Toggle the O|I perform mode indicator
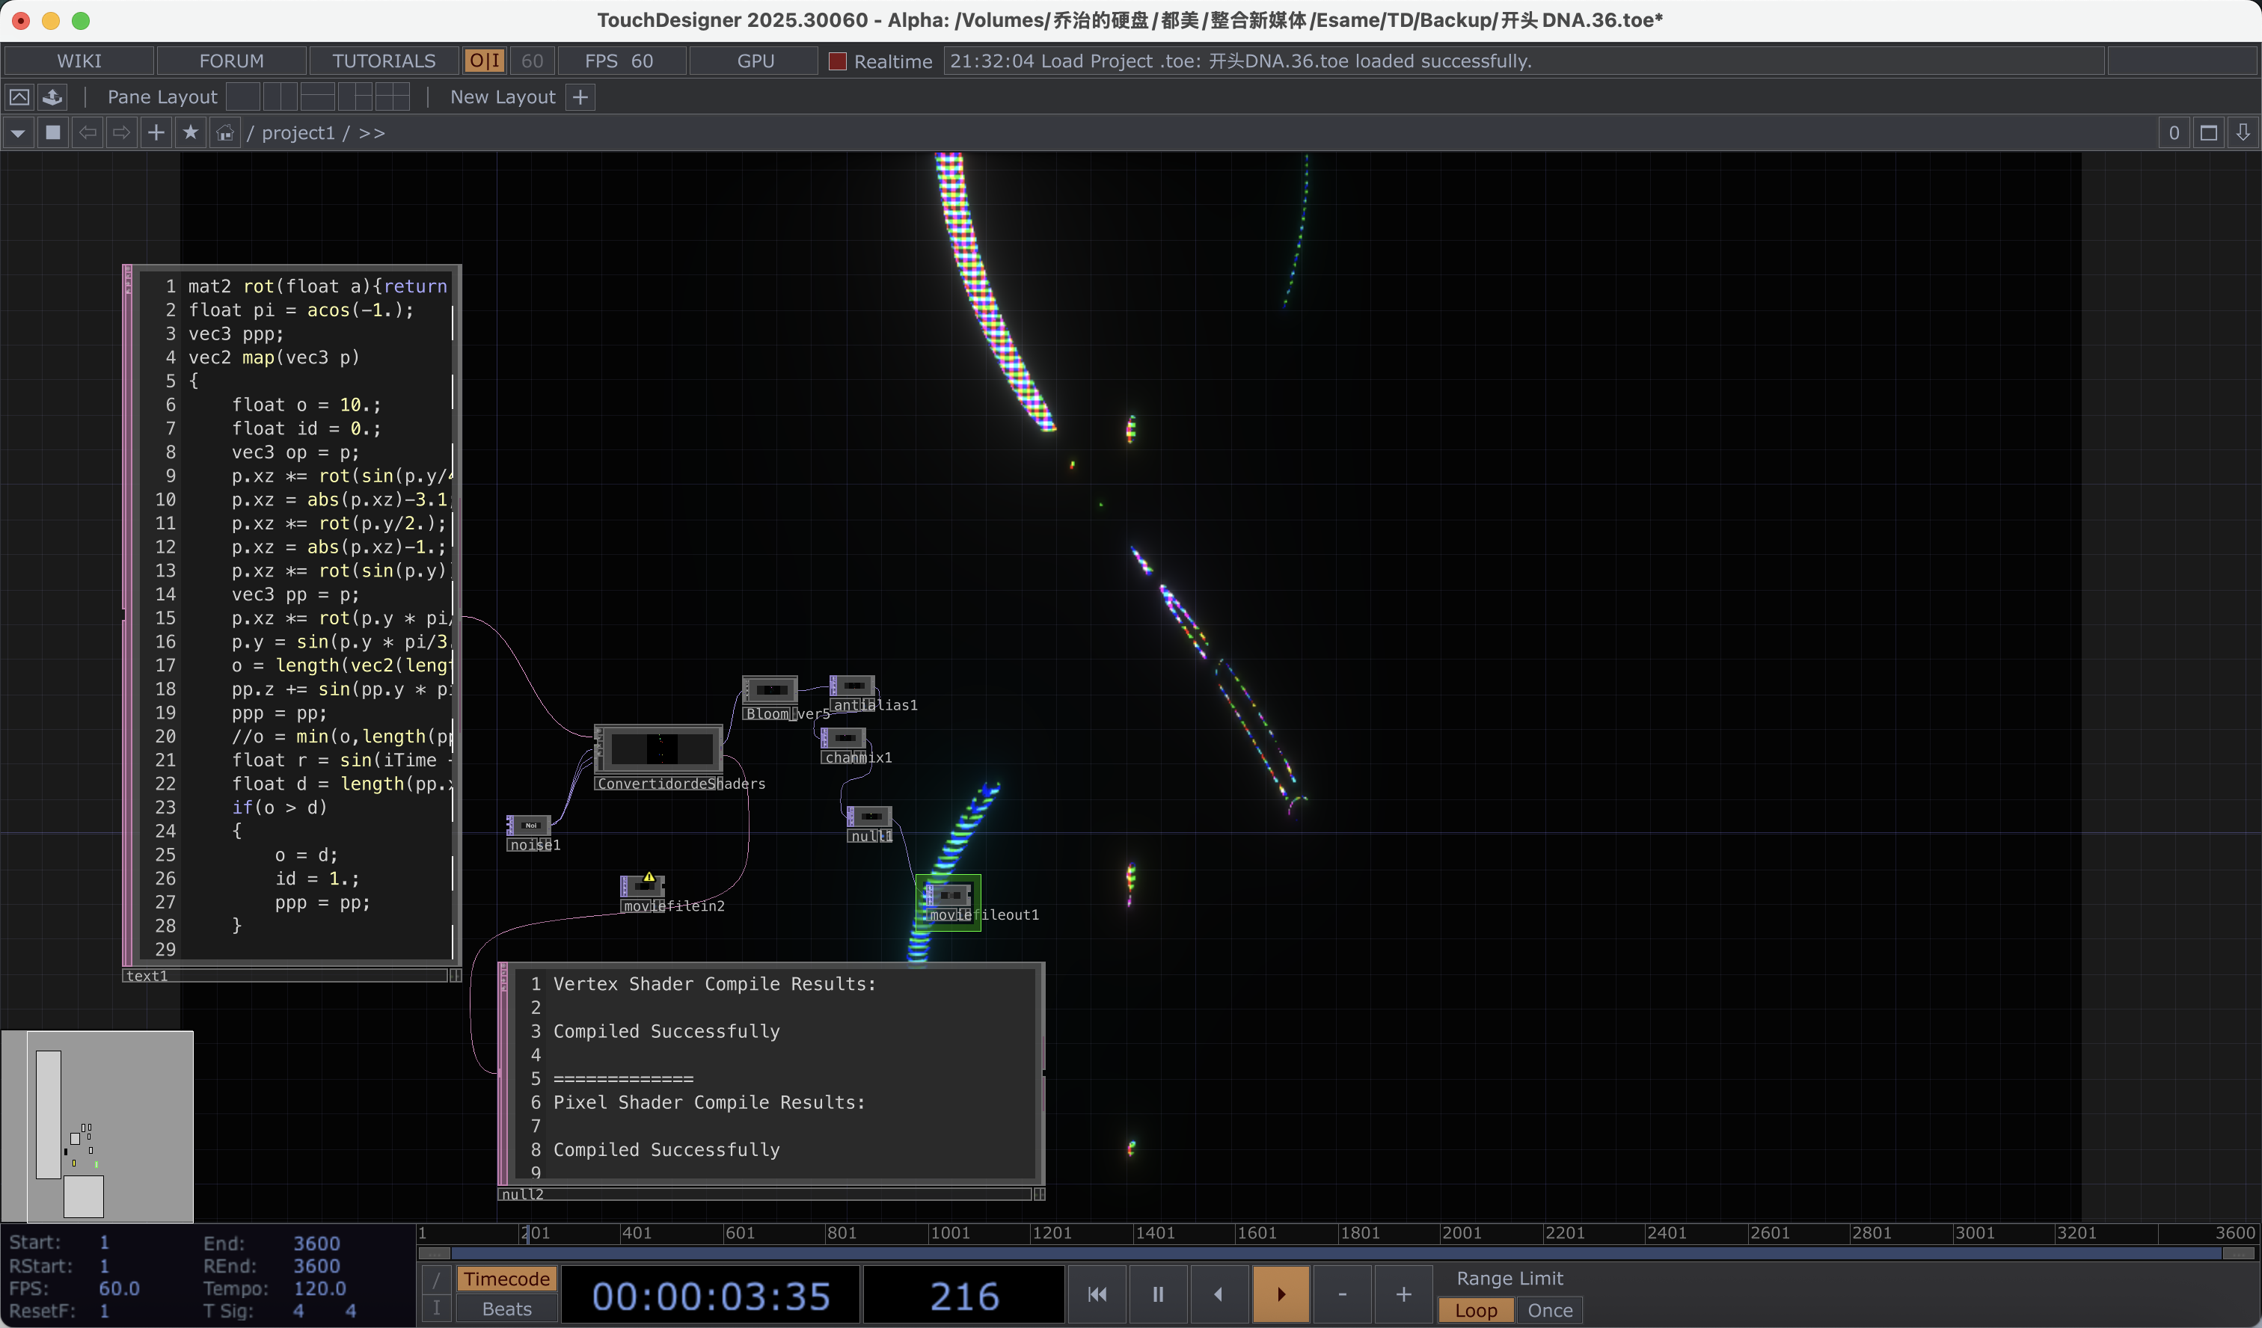This screenshot has width=2262, height=1328. coord(485,61)
